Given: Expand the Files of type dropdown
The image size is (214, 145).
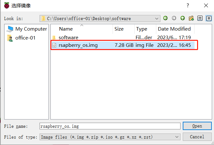Looking at the screenshot, I should coord(177,137).
